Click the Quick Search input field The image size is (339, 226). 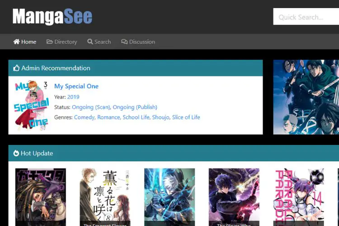coord(306,17)
